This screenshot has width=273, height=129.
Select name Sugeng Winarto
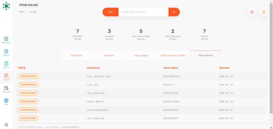(x=96, y=101)
